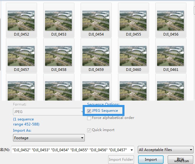This screenshot has width=195, height=164.
Task: Select the DJI_0457 thumbnail
Action: pos(21,56)
